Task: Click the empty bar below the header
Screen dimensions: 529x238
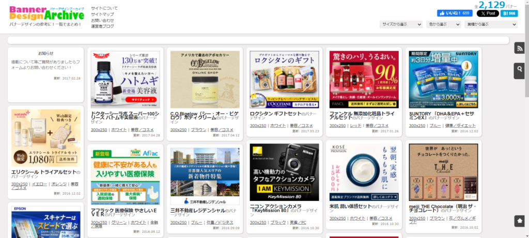Action: tap(258, 40)
